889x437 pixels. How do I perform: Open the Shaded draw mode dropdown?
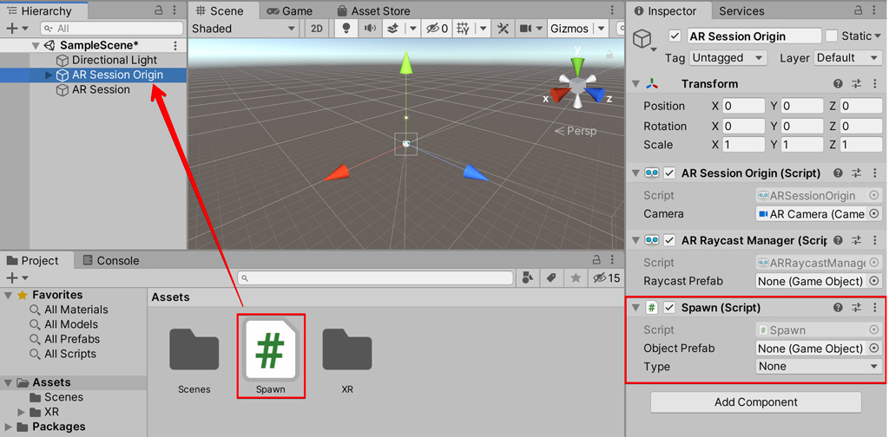point(244,29)
